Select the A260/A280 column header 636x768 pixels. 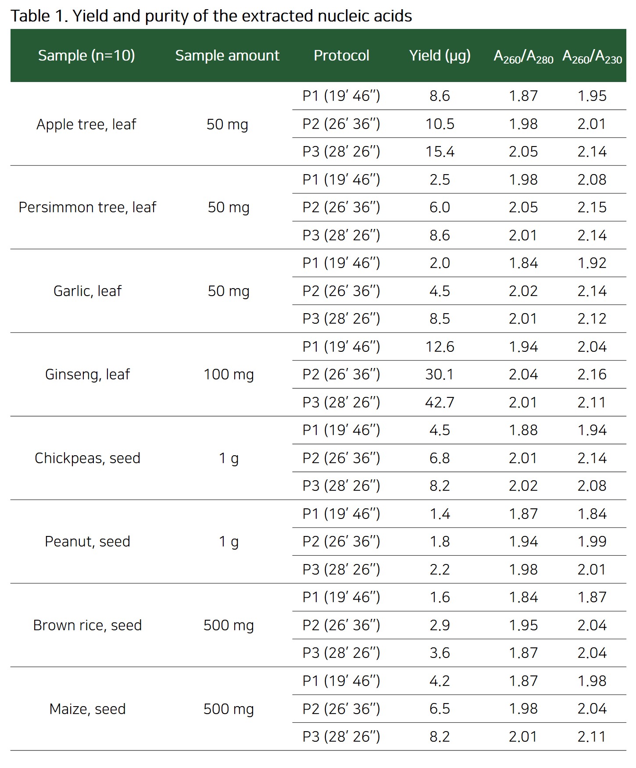pyautogui.click(x=523, y=57)
